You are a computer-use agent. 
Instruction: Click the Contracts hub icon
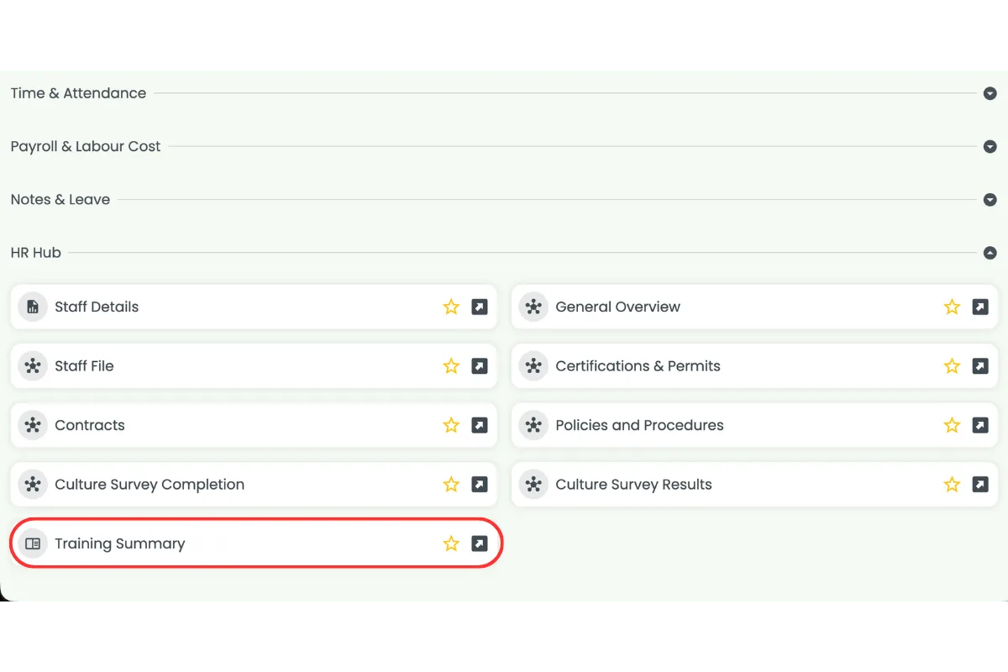coord(33,425)
